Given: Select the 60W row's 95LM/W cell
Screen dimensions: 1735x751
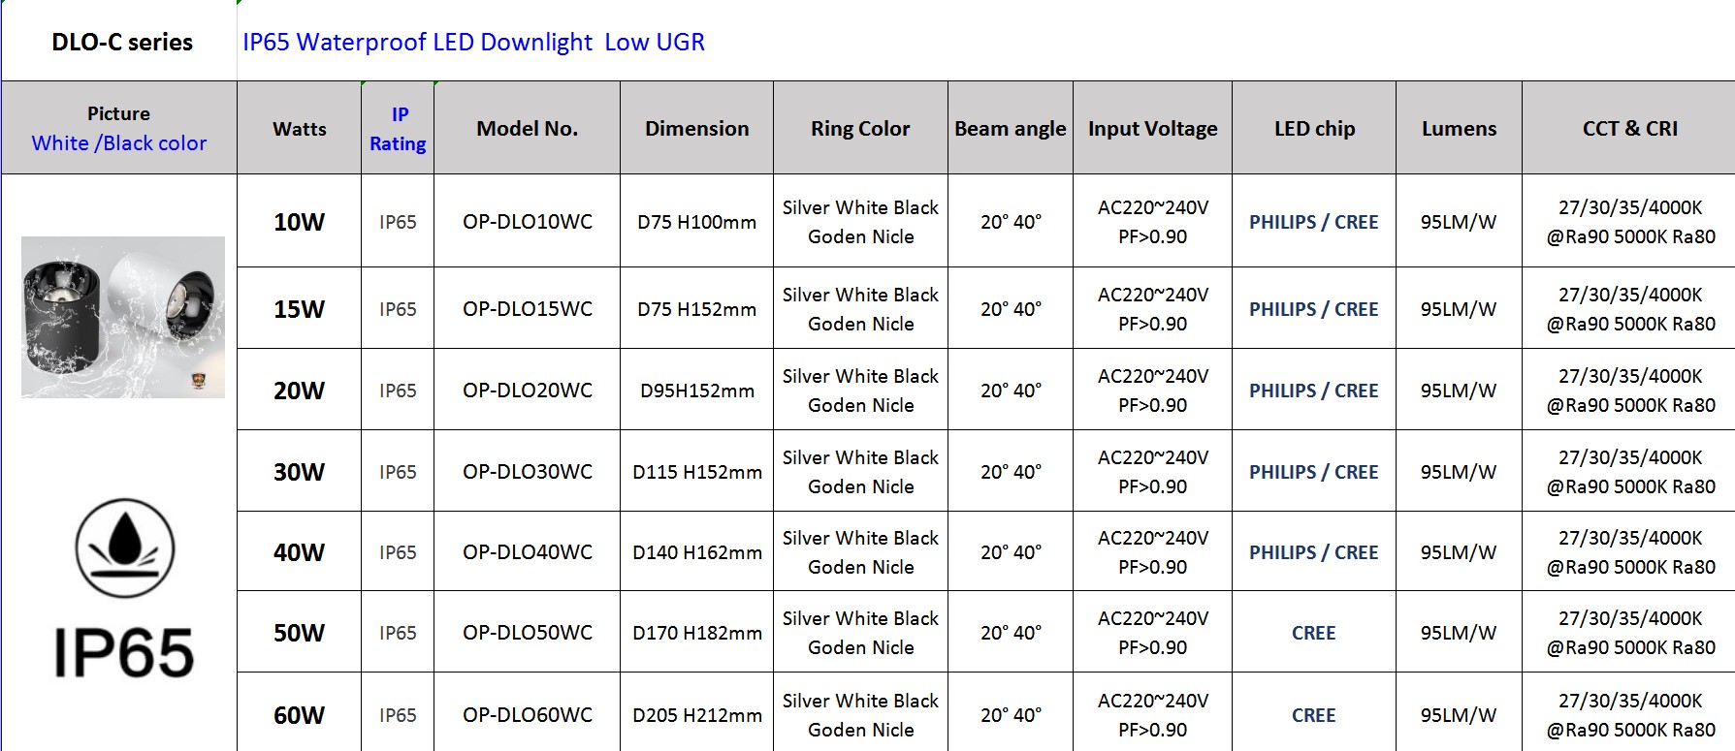Looking at the screenshot, I should pos(1459,715).
